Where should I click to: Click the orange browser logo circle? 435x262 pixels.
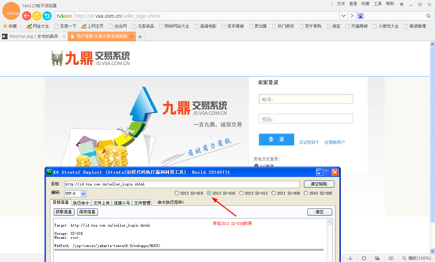12,11
